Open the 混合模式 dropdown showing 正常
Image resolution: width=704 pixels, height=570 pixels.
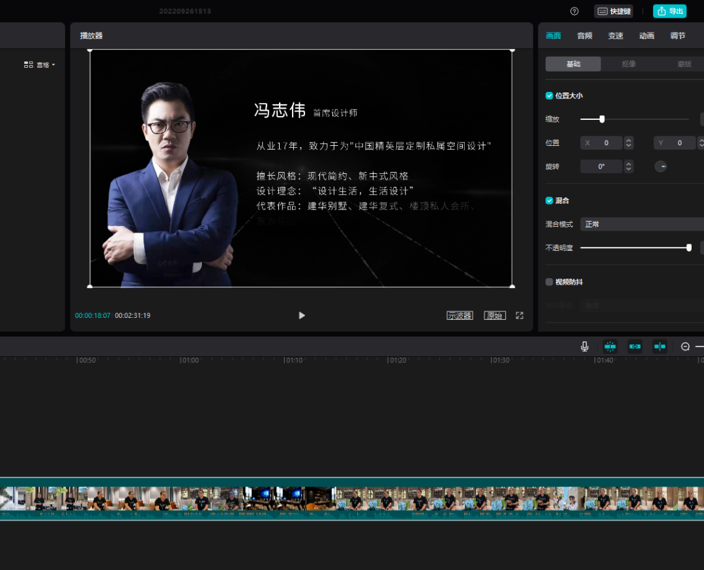click(642, 224)
